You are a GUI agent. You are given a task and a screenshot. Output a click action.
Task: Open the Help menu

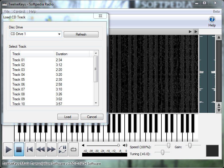coord(32,11)
